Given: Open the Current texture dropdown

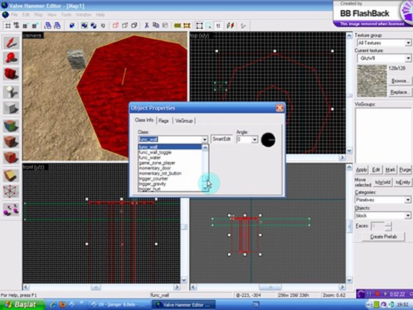Looking at the screenshot, I should click(x=408, y=58).
